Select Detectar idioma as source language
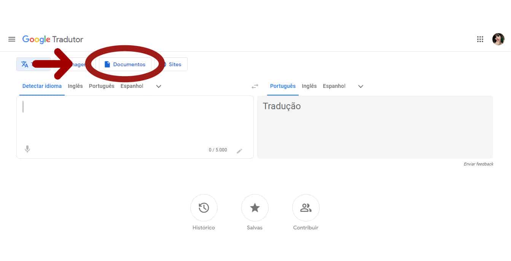 tap(42, 86)
